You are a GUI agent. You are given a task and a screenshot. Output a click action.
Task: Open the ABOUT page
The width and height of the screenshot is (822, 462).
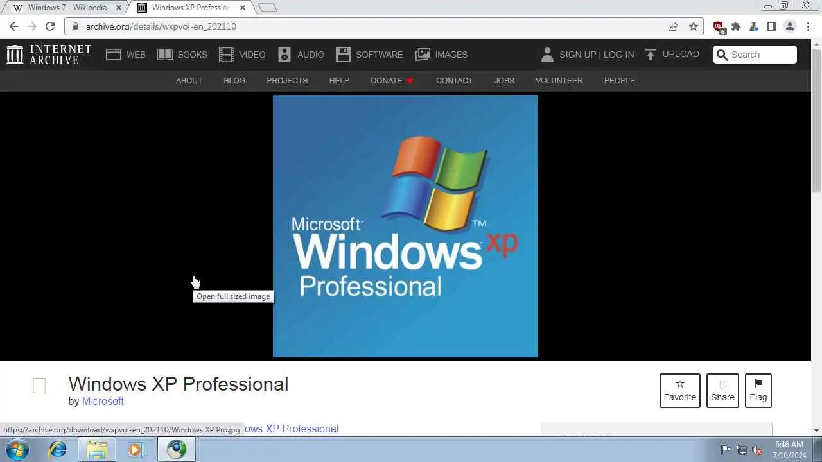coord(189,80)
